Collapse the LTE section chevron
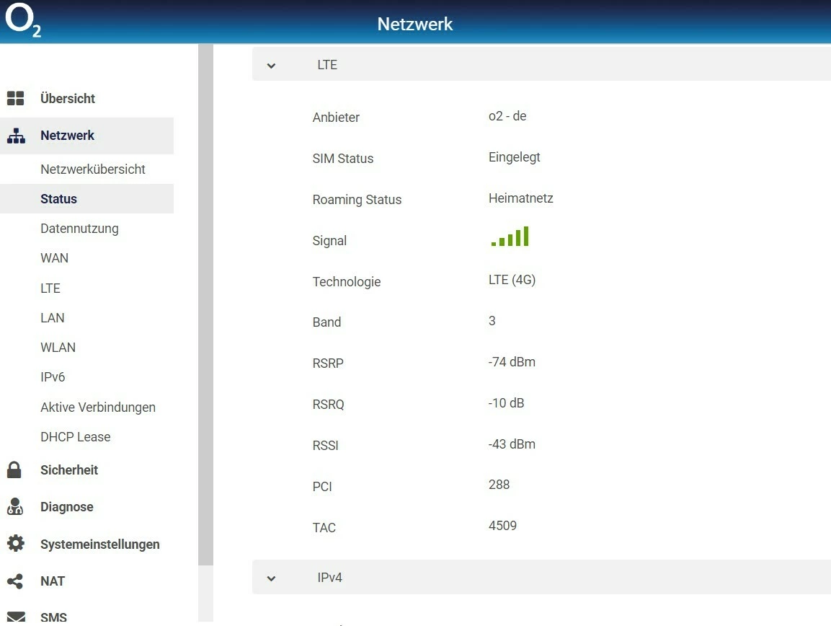Image resolution: width=831 pixels, height=626 pixels. [x=271, y=66]
